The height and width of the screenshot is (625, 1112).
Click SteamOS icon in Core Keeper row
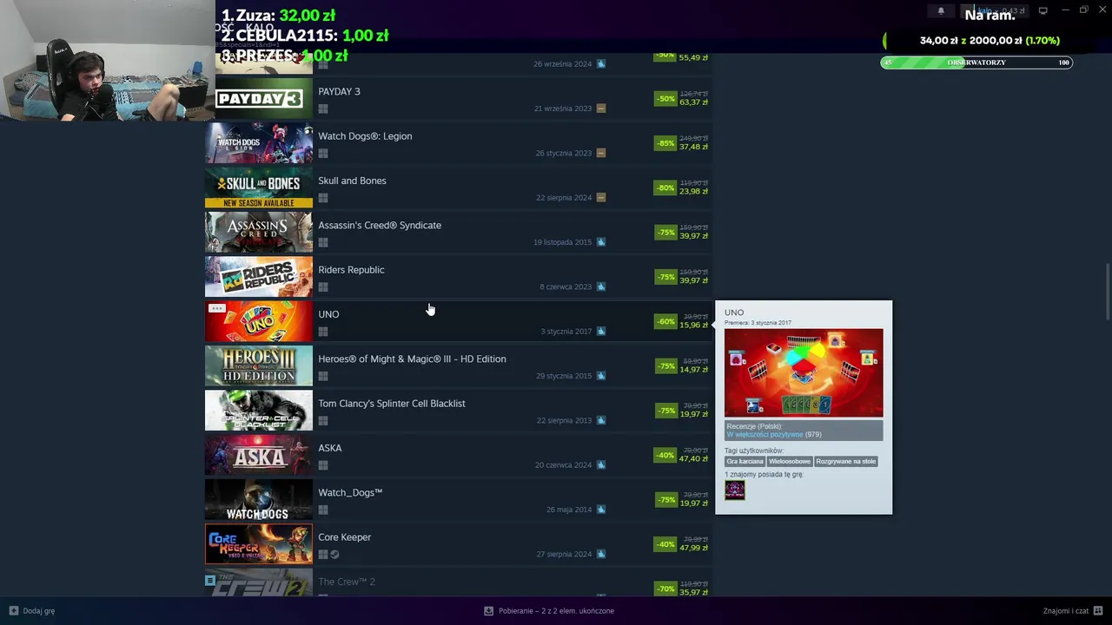335,555
